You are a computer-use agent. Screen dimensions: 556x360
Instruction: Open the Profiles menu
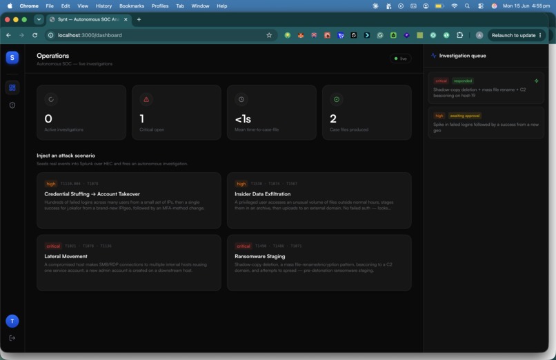tap(160, 6)
